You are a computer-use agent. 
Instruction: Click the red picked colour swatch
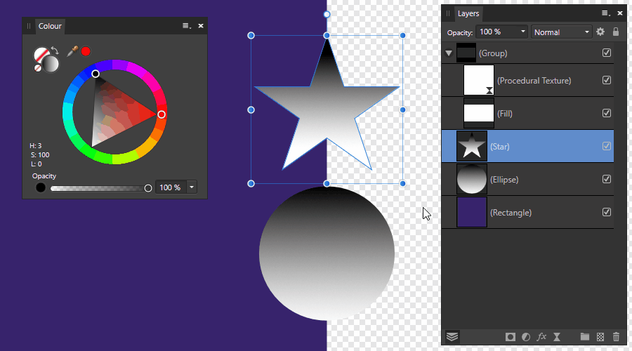[x=86, y=51]
